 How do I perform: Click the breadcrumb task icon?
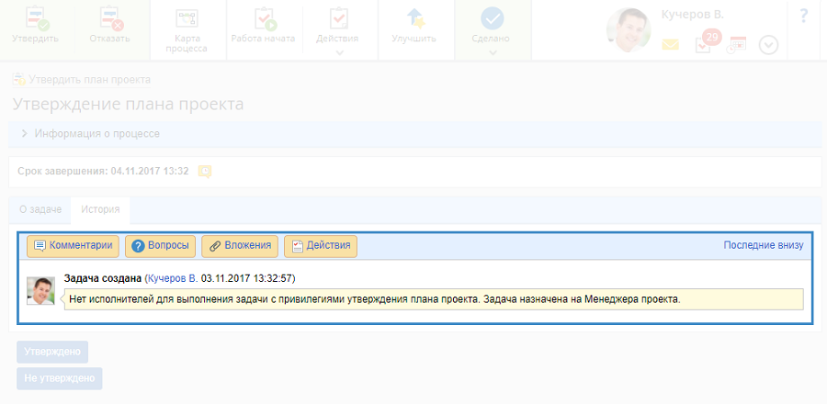point(18,80)
